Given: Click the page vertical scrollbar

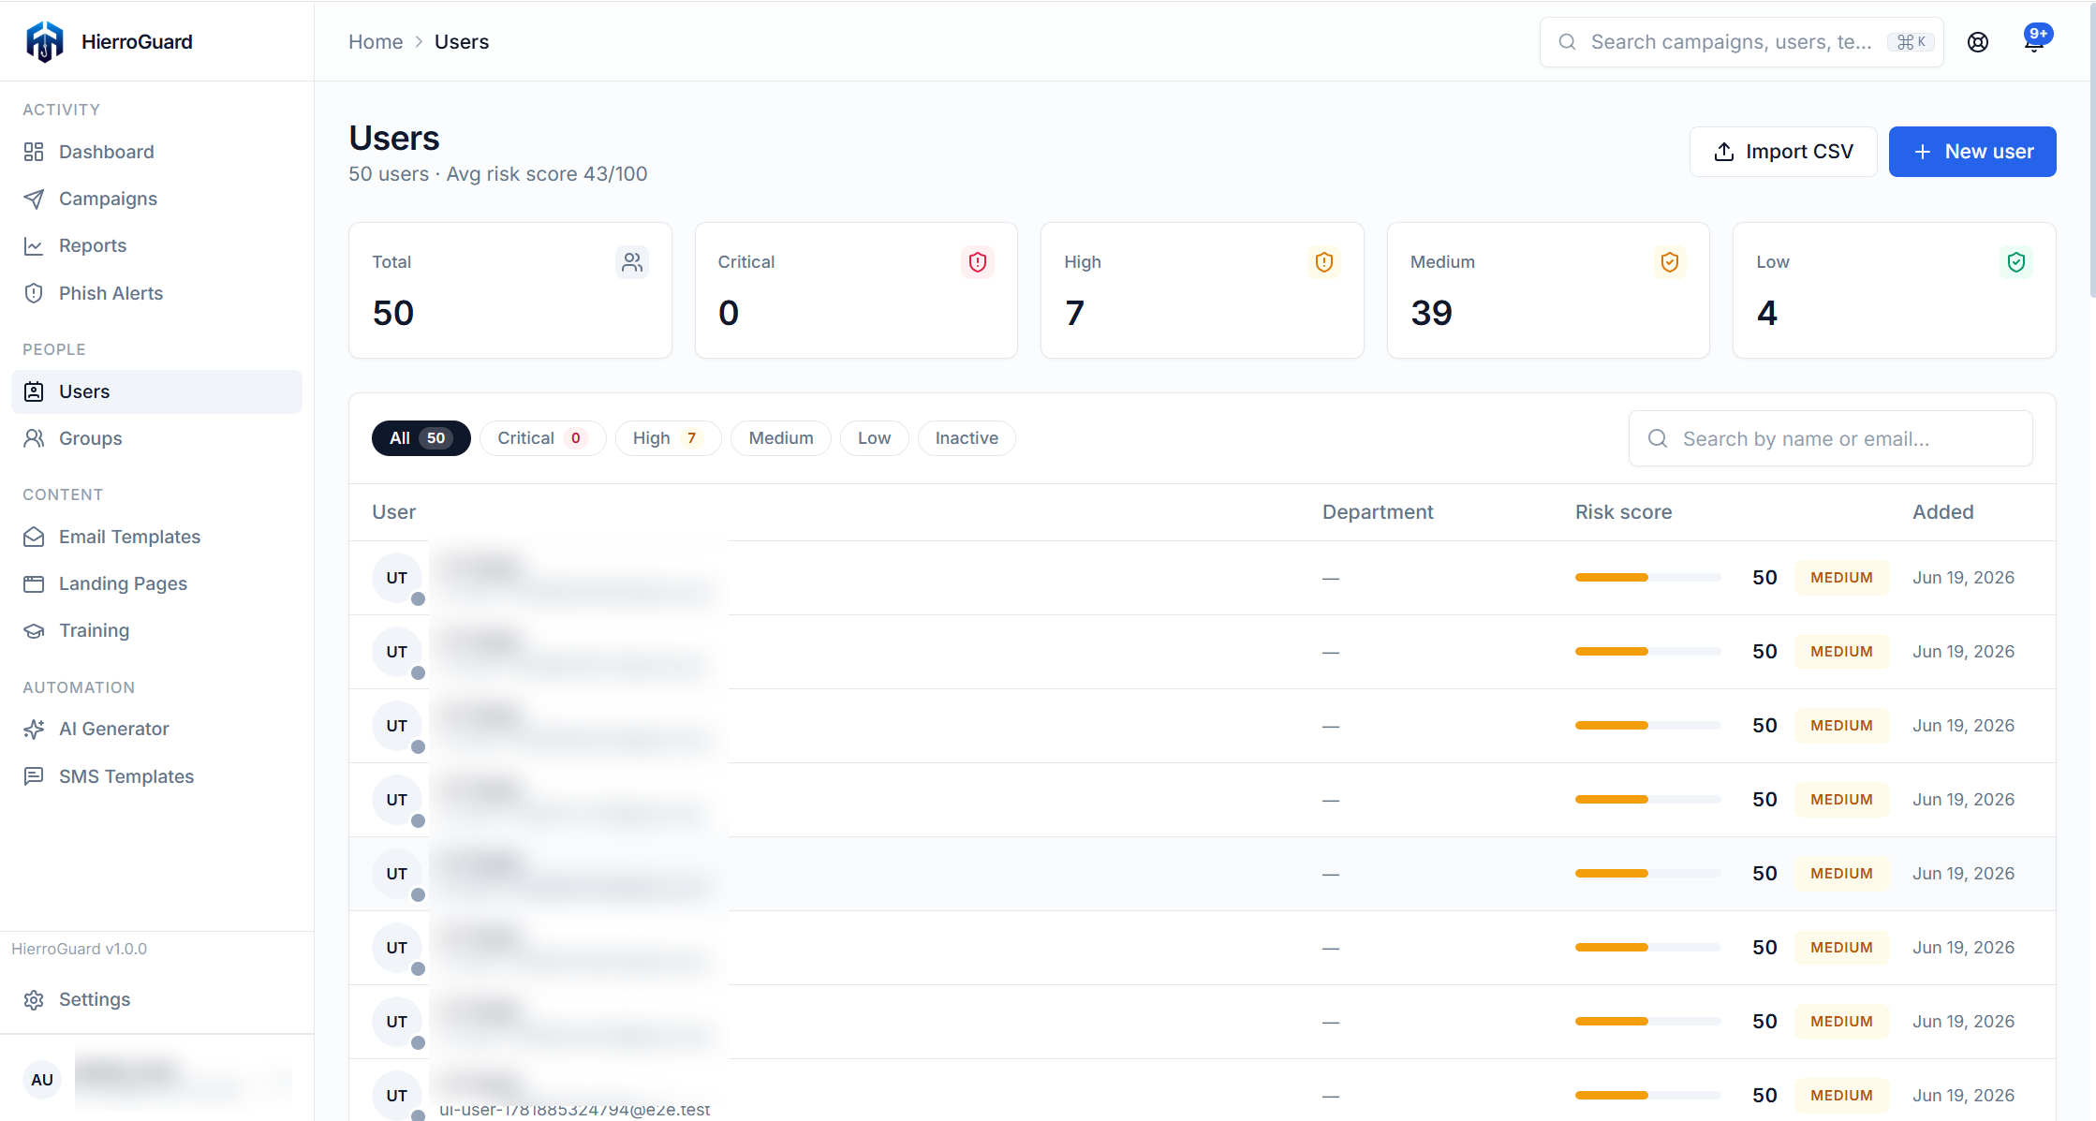Looking at the screenshot, I should click(x=2092, y=150).
